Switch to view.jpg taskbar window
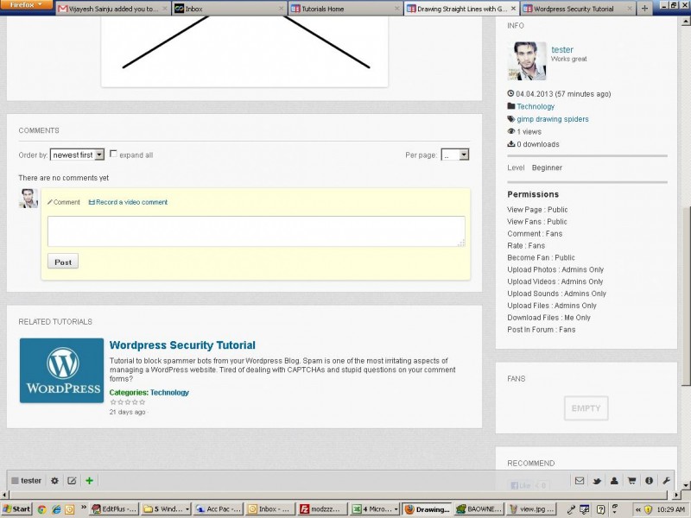This screenshot has height=518, width=691. tap(531, 509)
